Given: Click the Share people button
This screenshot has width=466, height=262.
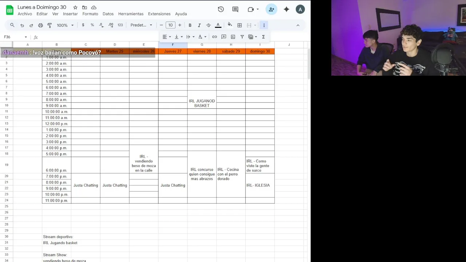Looking at the screenshot, I should 271,9.
